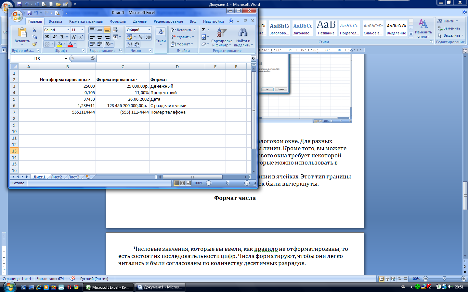Screen dimensions: 468x292
Task: Click Microsoft Excel taskbar button
Action: 108,287
